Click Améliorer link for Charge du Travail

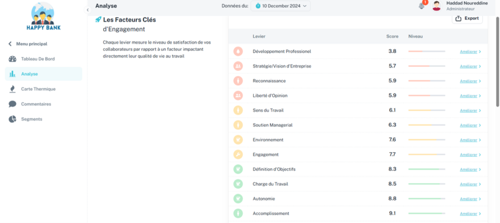point(470,184)
